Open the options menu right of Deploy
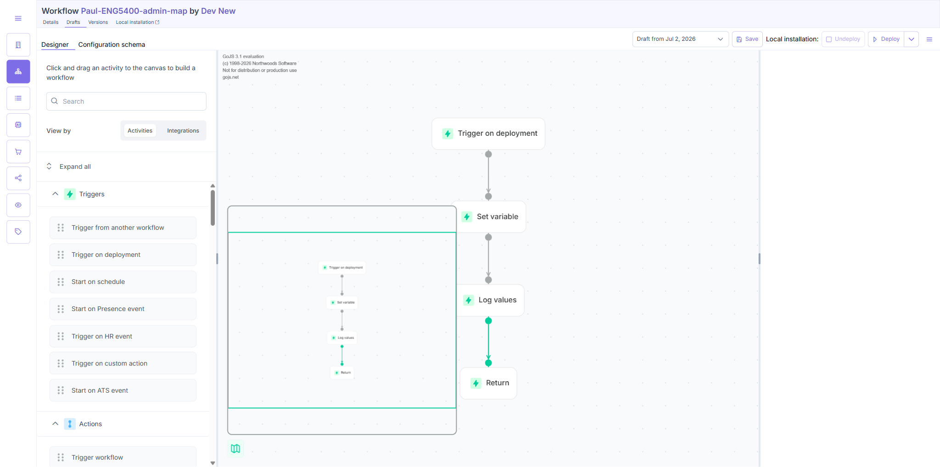940x467 pixels. [929, 39]
